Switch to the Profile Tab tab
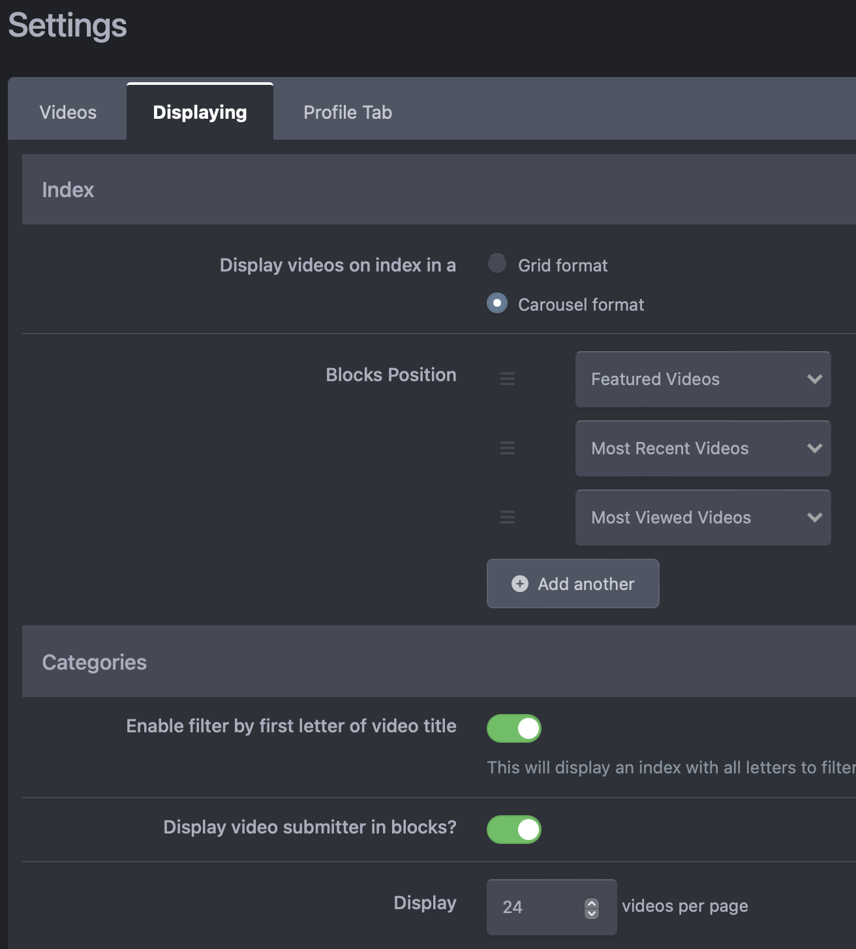The image size is (856, 949). pyautogui.click(x=348, y=112)
